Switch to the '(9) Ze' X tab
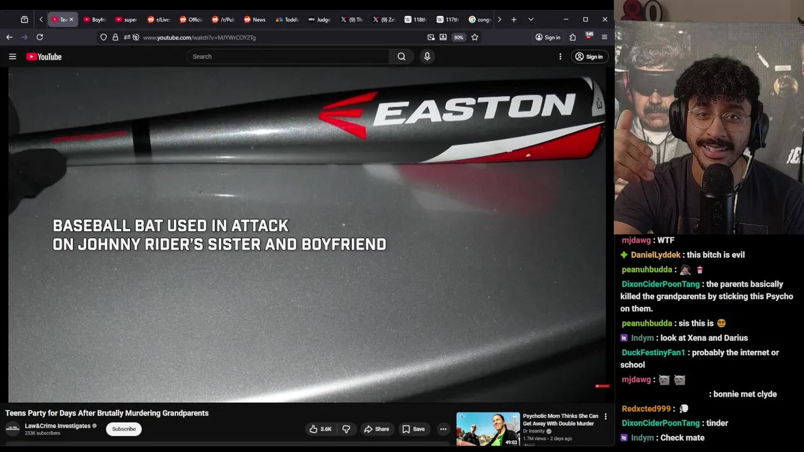The image size is (804, 452). tap(383, 19)
